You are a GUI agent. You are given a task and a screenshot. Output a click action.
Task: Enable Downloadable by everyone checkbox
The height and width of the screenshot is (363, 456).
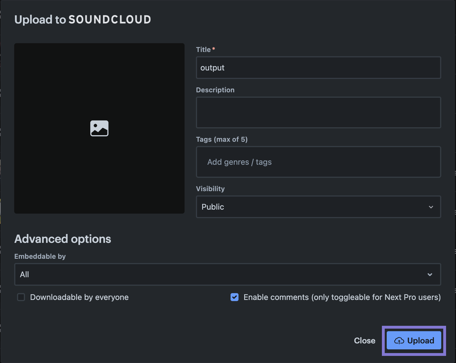pyautogui.click(x=21, y=297)
